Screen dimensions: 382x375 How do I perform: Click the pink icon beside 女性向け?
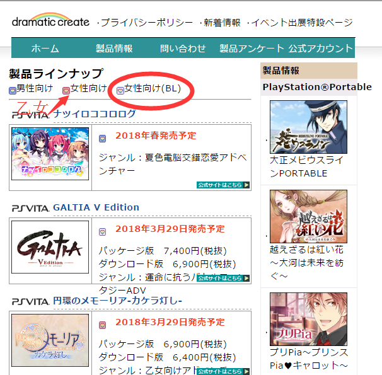tap(66, 91)
